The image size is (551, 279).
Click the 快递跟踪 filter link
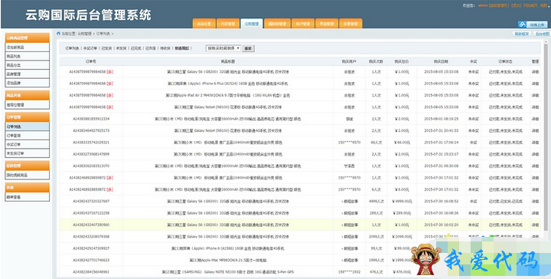click(181, 48)
